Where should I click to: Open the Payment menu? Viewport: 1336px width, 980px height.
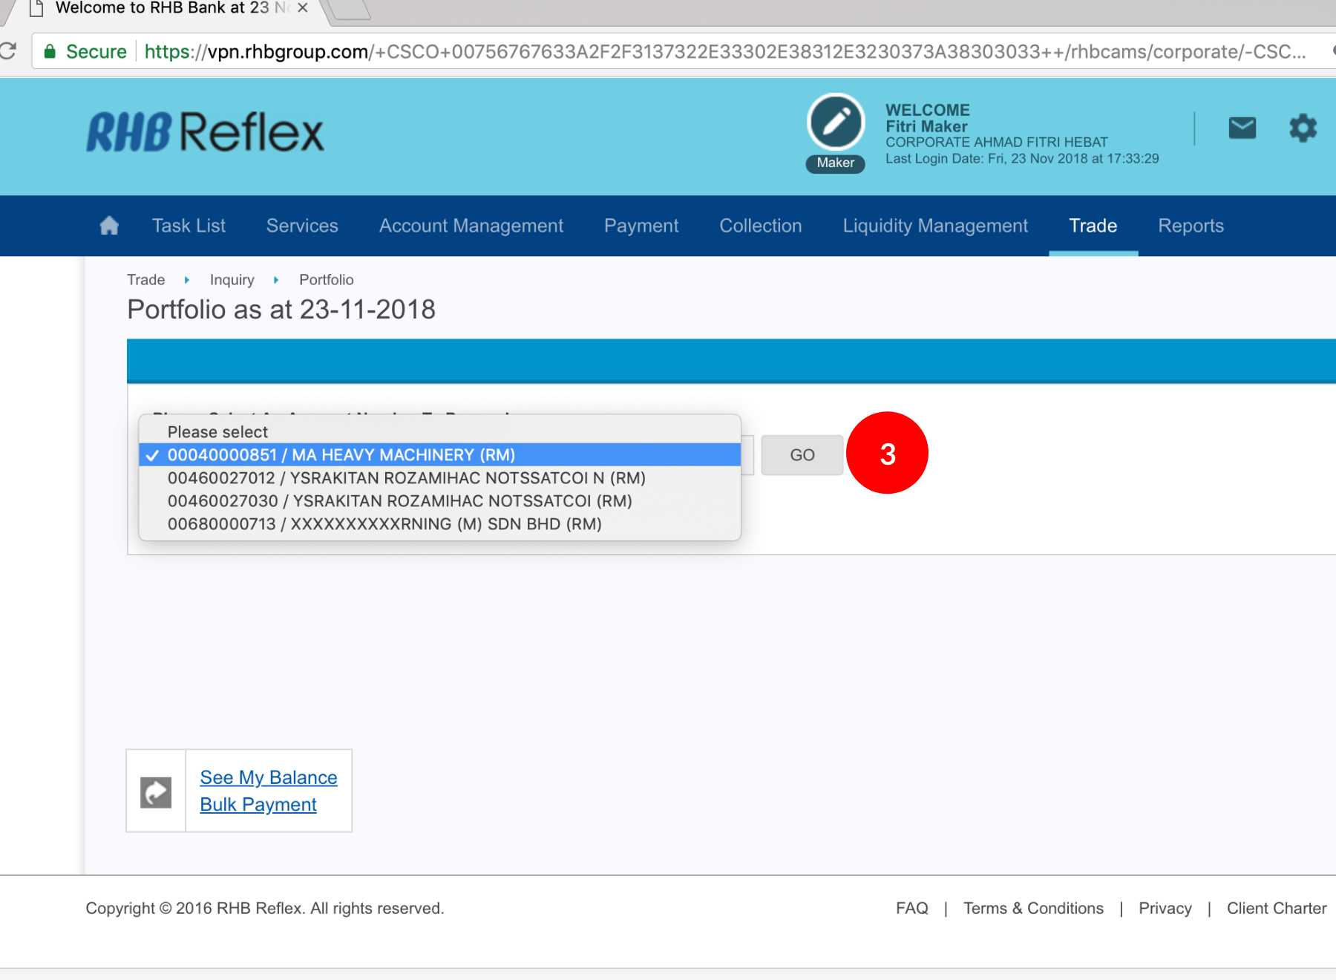click(x=641, y=226)
